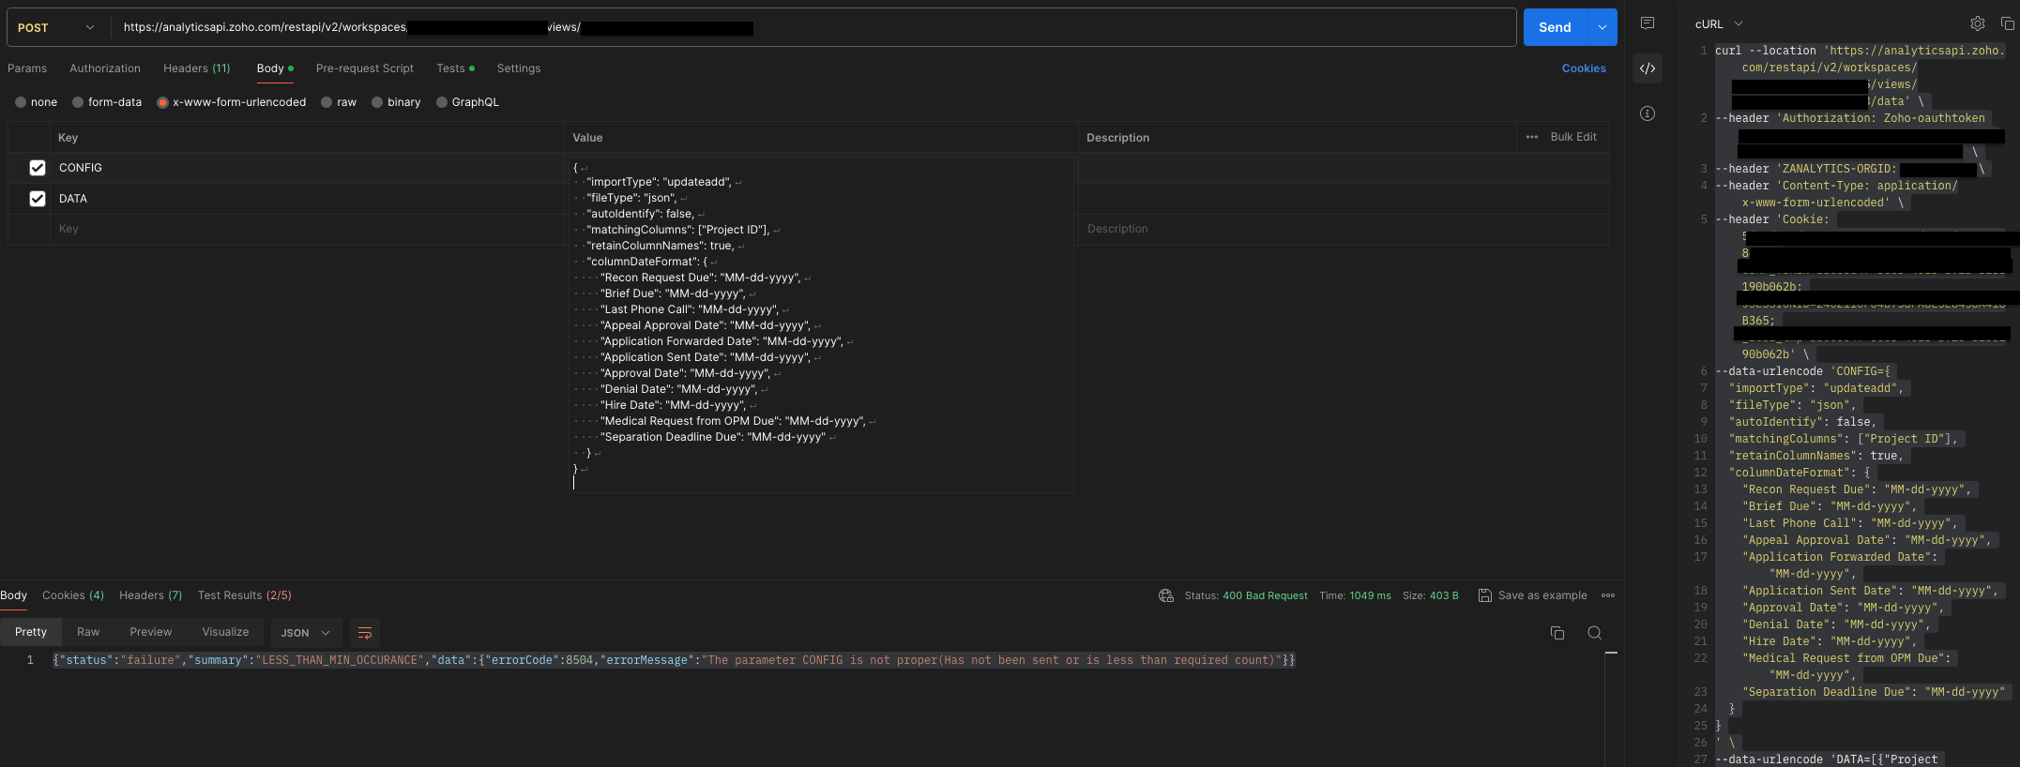Screen dimensions: 2020x767
Task: Open the comments panel icon
Action: pyautogui.click(x=1647, y=23)
